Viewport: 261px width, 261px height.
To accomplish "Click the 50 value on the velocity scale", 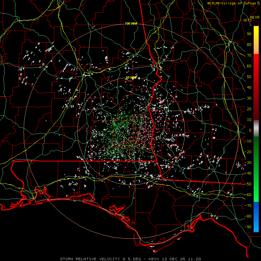I will point(249,77).
